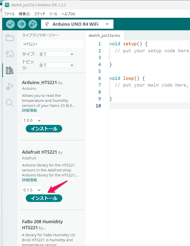This screenshot has width=190, height=246.
Task: Select the Library Manager sidebar icon
Action: (10, 70)
